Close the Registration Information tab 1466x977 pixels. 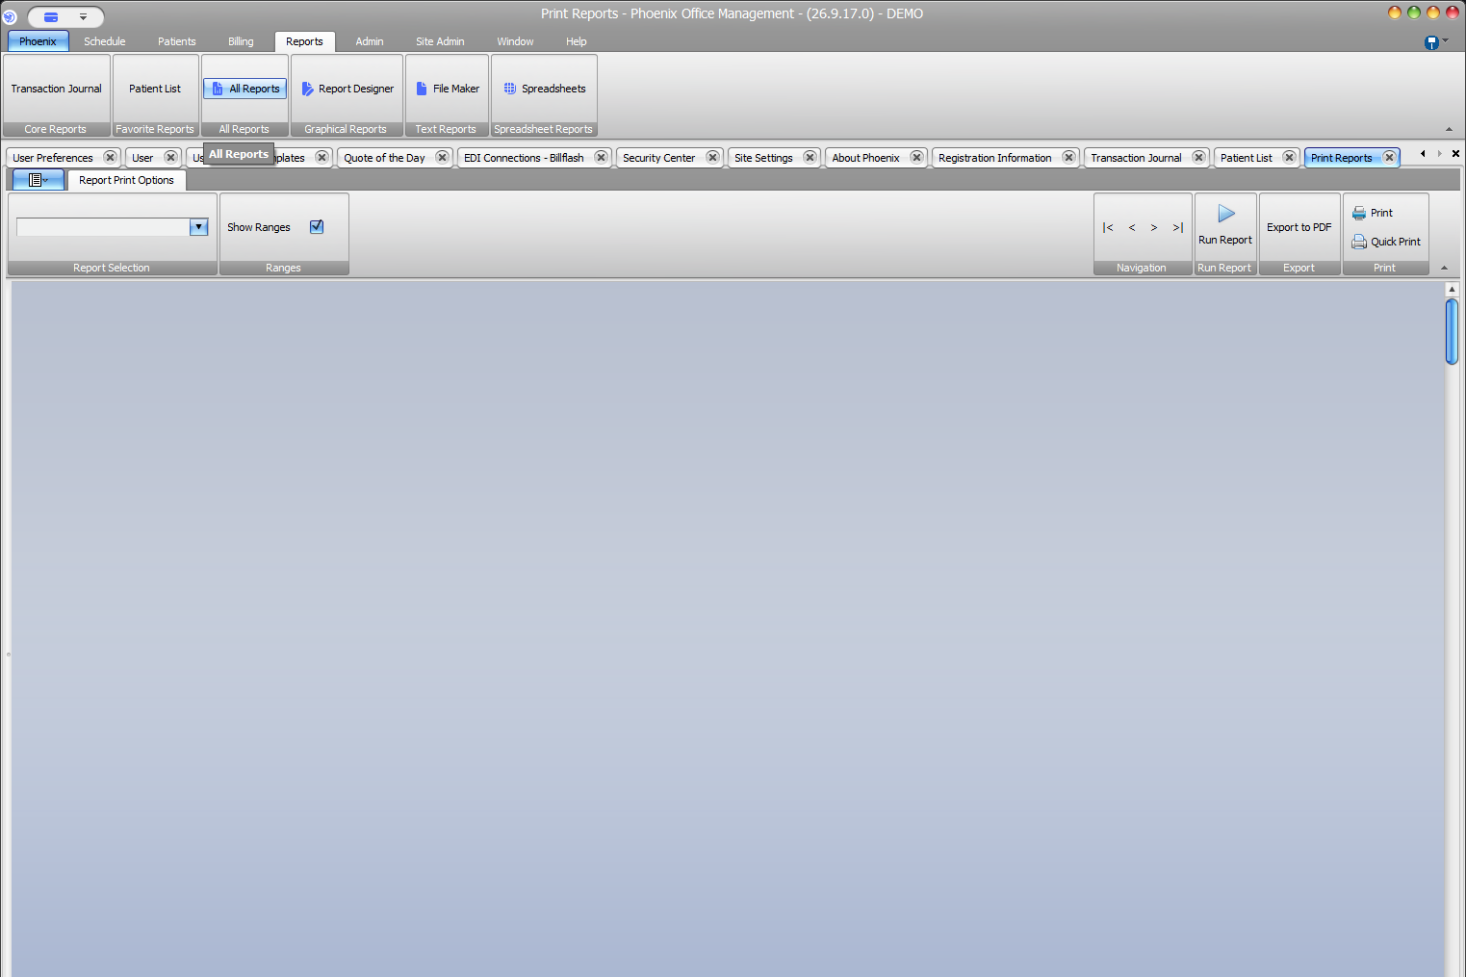1068,158
